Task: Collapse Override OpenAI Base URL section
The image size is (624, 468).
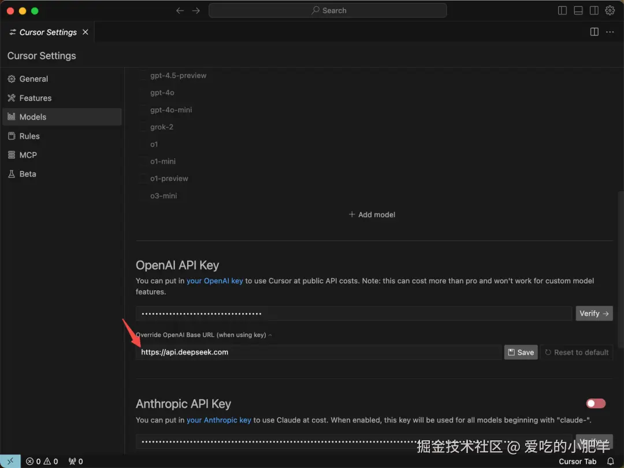Action: (204, 335)
